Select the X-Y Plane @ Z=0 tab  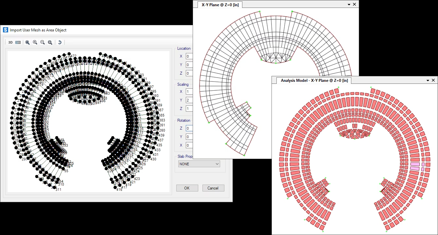tap(219, 5)
